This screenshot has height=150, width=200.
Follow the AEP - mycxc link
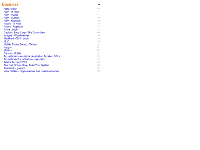11,15
